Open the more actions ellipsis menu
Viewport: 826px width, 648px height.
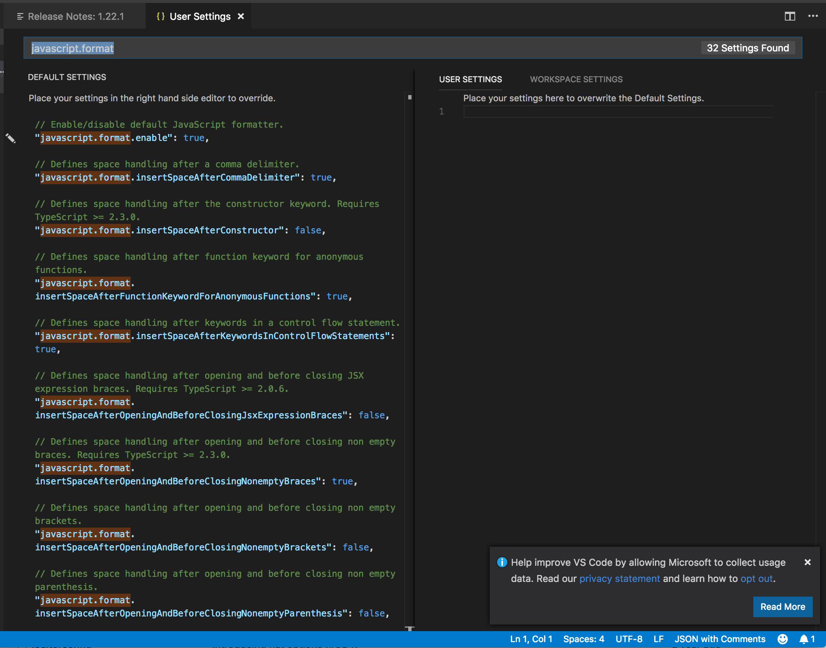pyautogui.click(x=813, y=16)
